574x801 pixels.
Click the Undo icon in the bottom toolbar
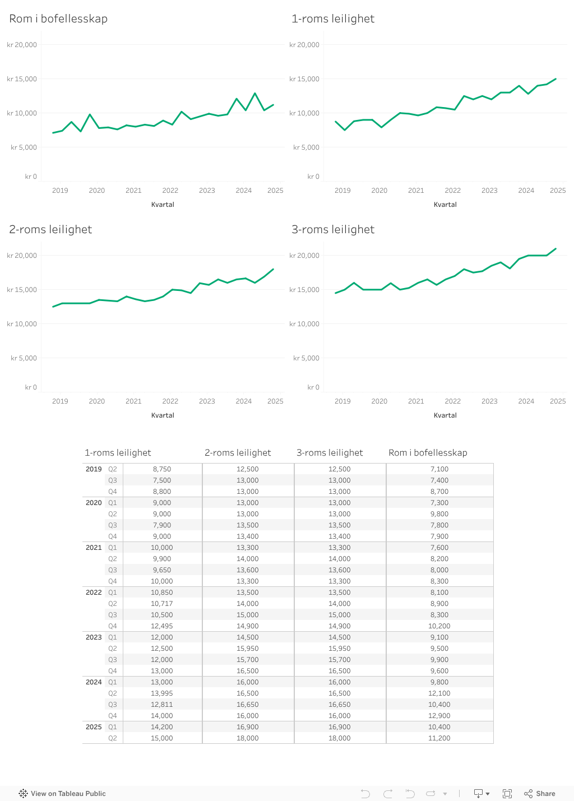[365, 794]
